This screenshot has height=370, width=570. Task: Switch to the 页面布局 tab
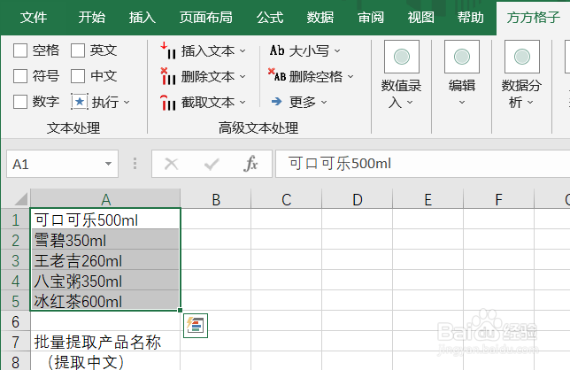205,18
